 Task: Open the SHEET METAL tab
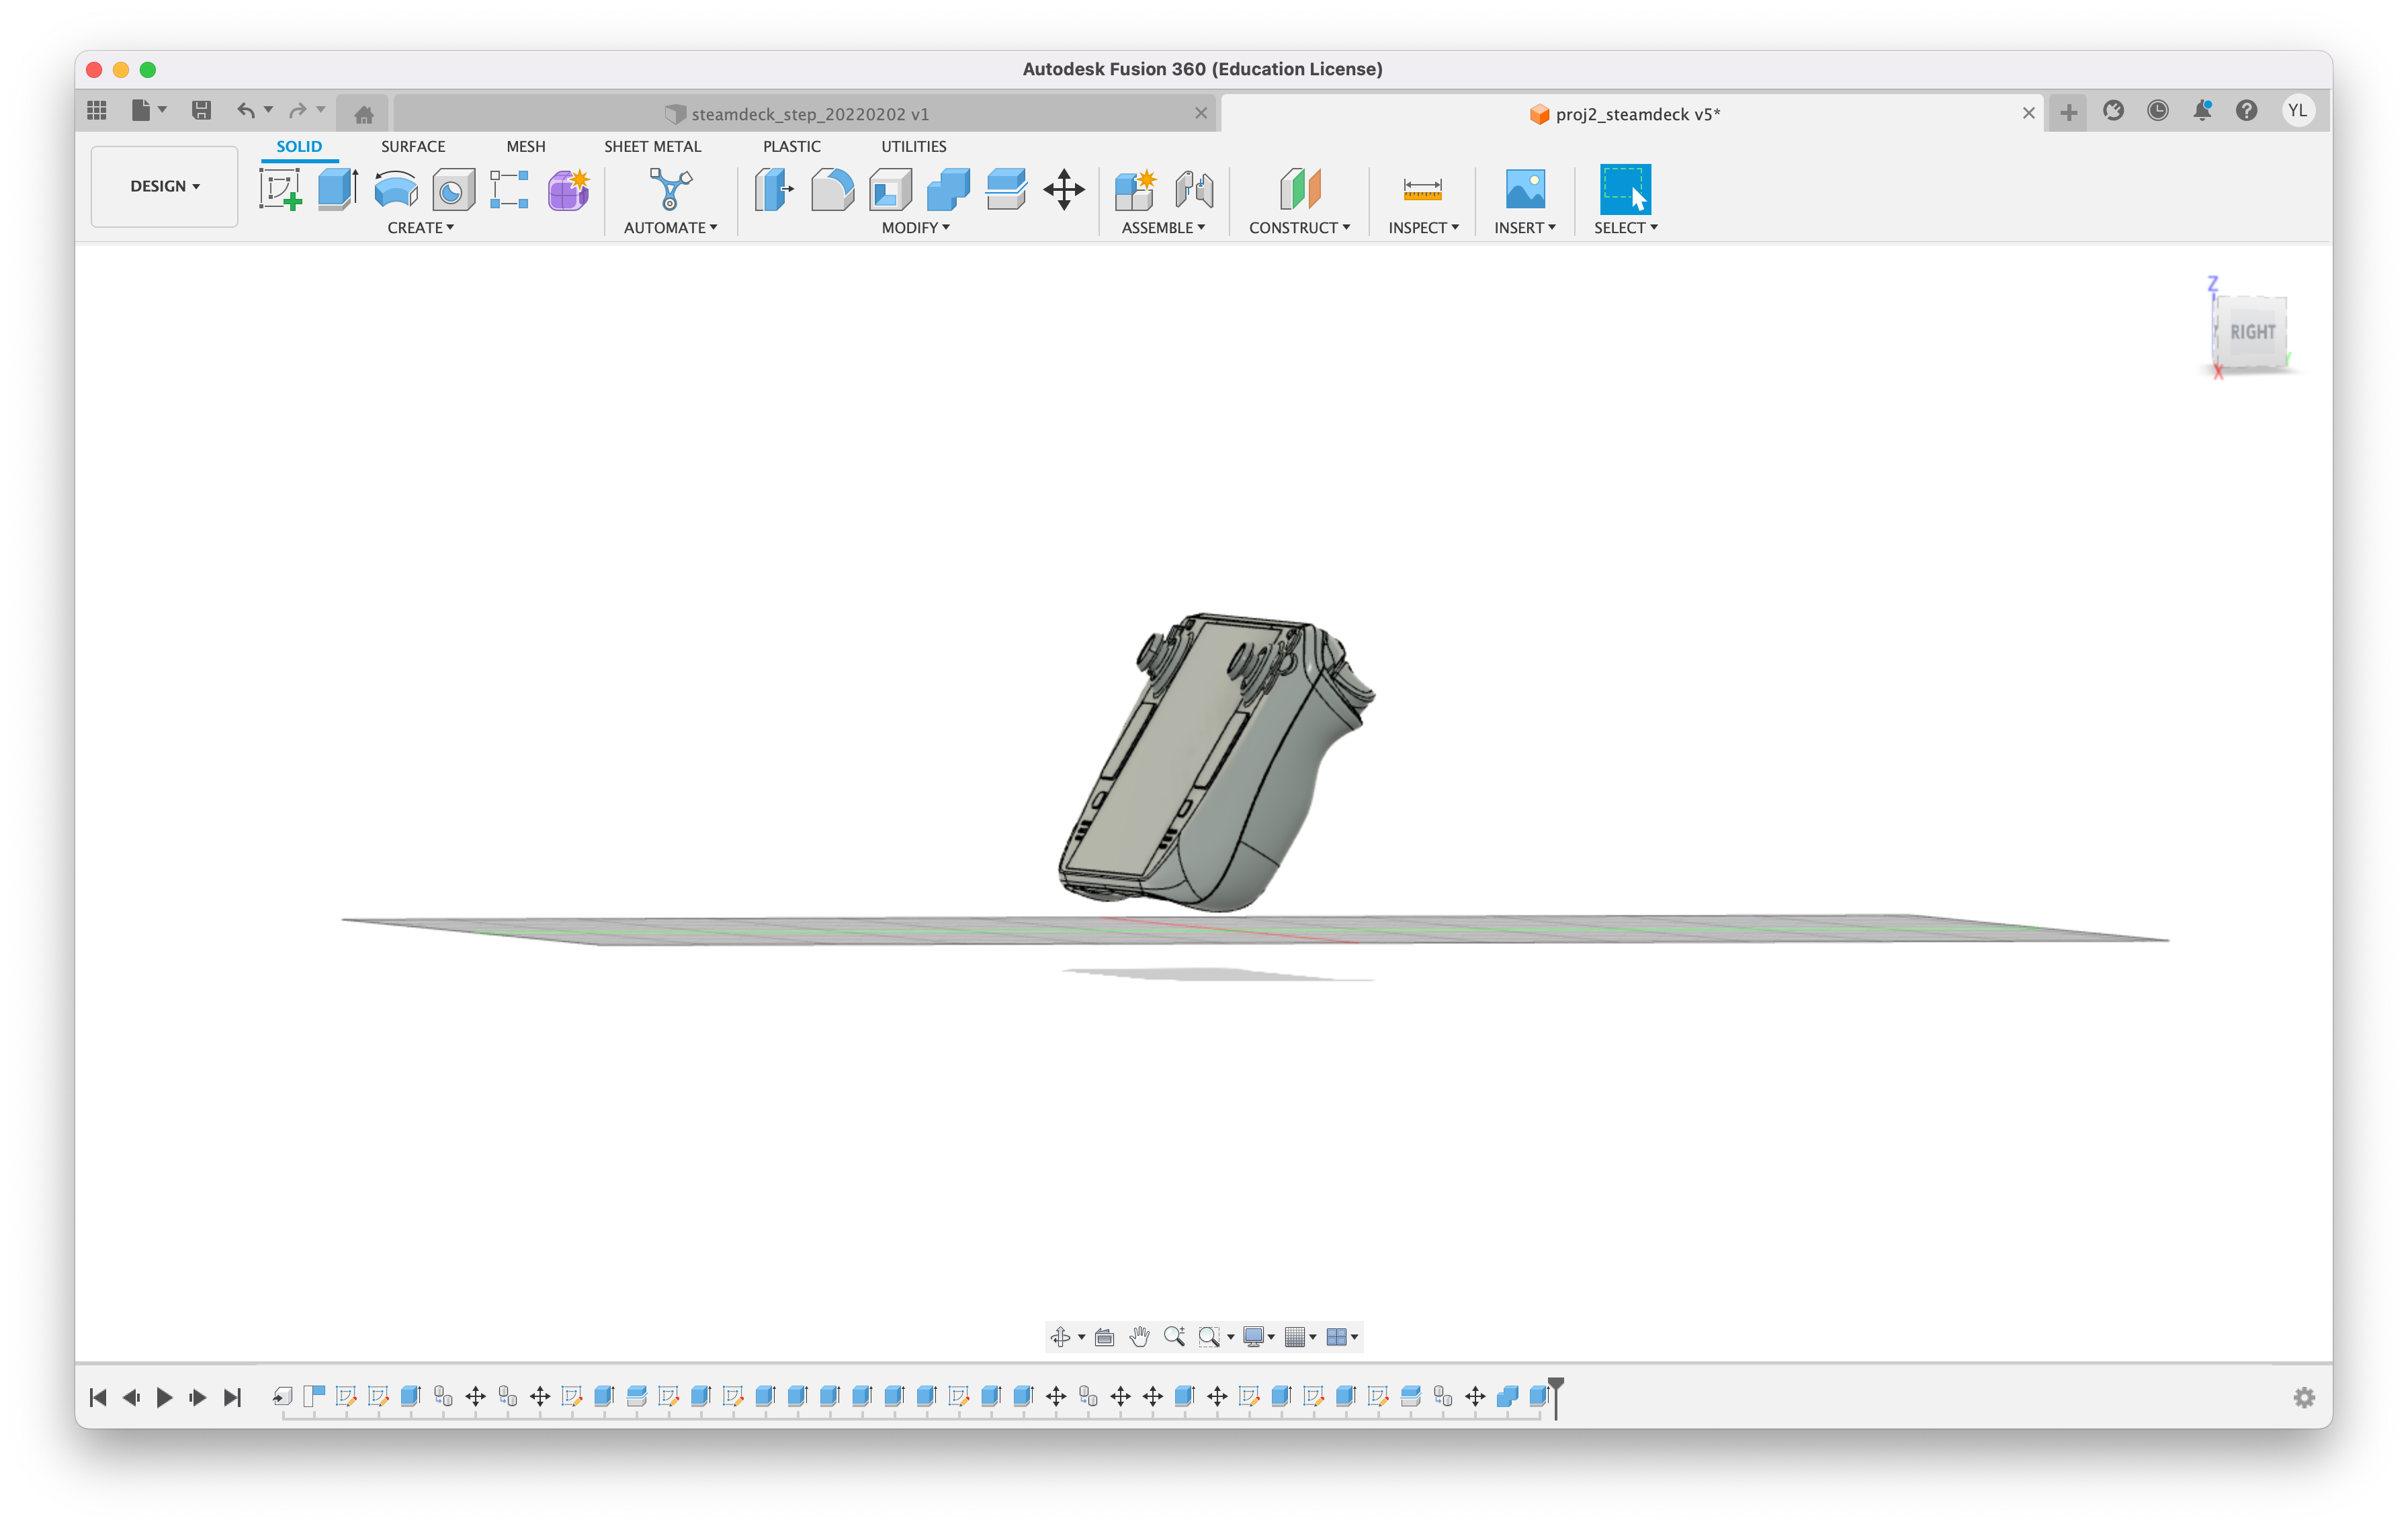tap(652, 146)
